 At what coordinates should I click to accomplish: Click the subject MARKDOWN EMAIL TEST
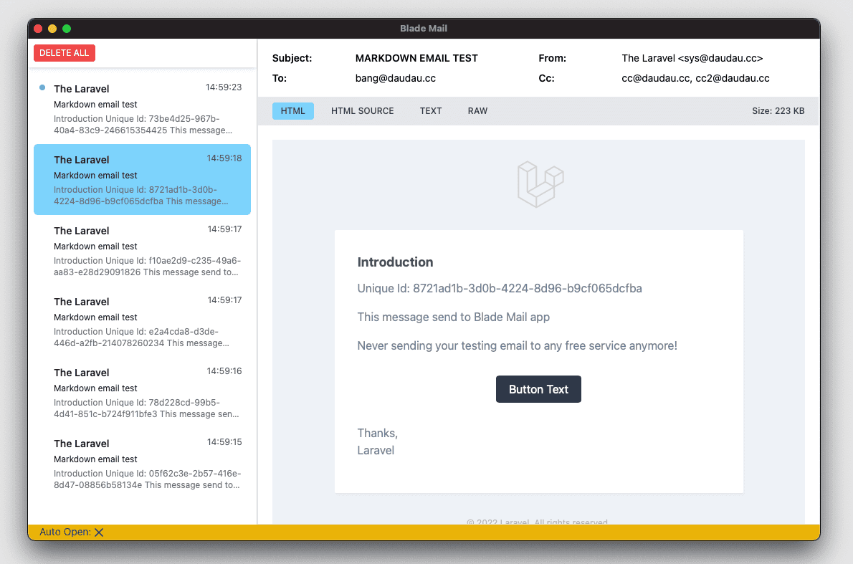pyautogui.click(x=416, y=58)
